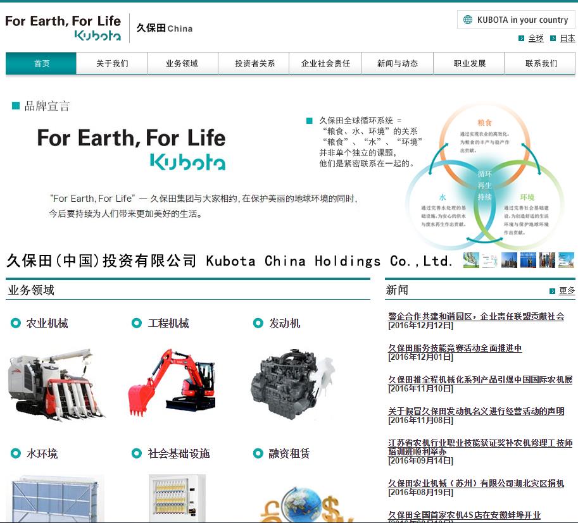The image size is (578, 523).
Task: Open the 新闻与动态 navigation item
Action: (x=397, y=63)
